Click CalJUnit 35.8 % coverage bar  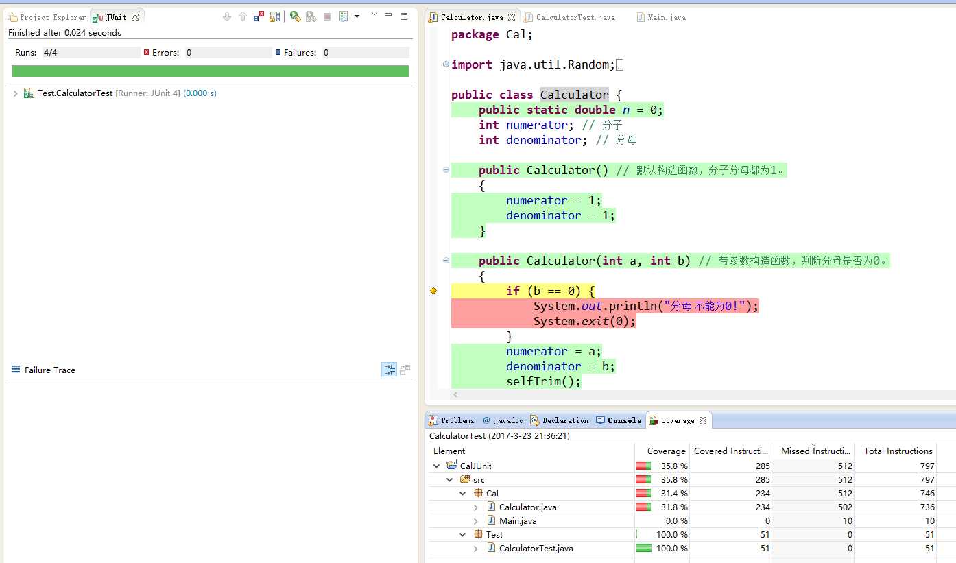pyautogui.click(x=643, y=466)
